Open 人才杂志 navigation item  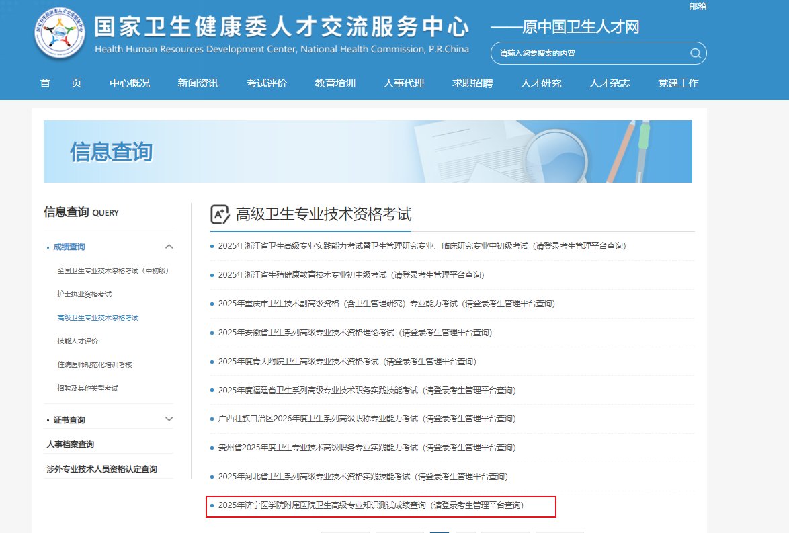tap(610, 83)
